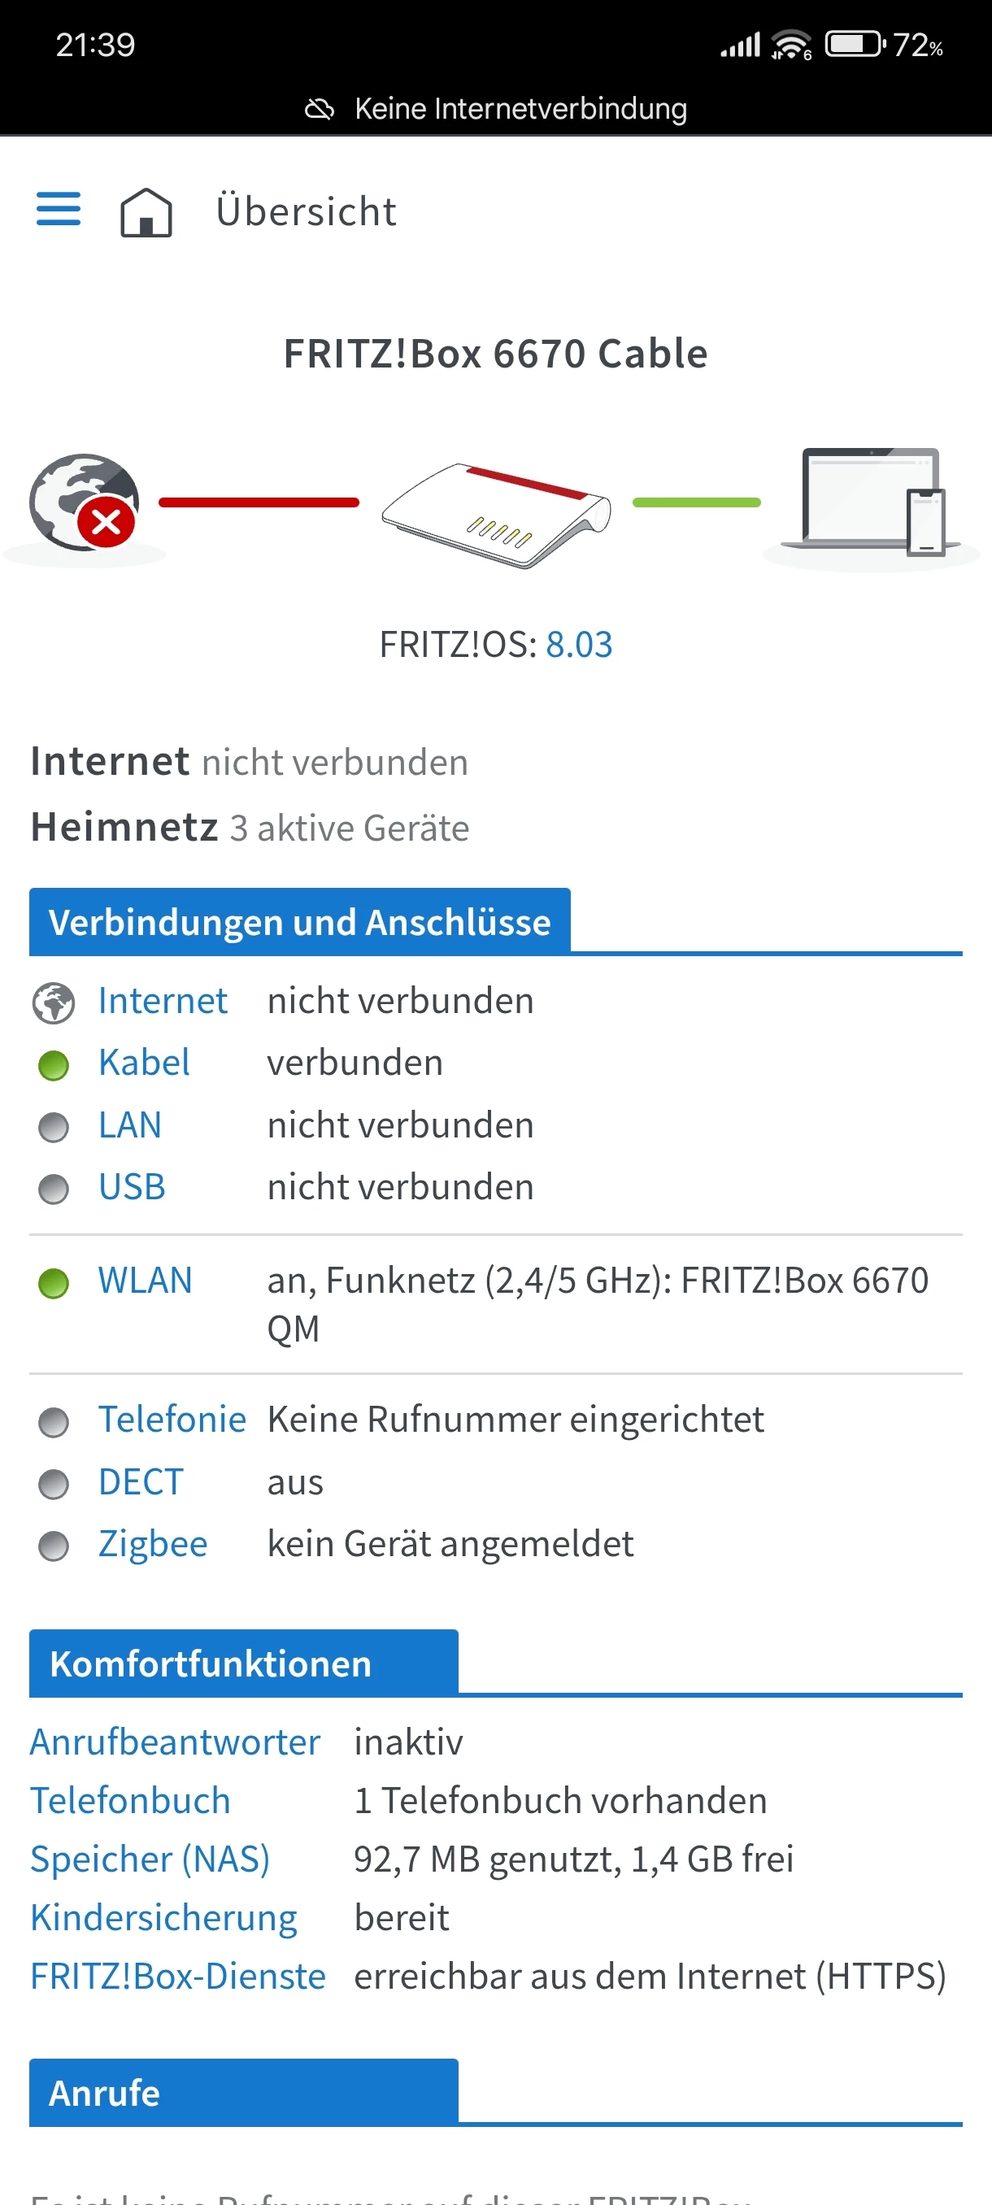Tap the FRITZ!Box router illustration
The height and width of the screenshot is (2205, 992).
coord(497,514)
